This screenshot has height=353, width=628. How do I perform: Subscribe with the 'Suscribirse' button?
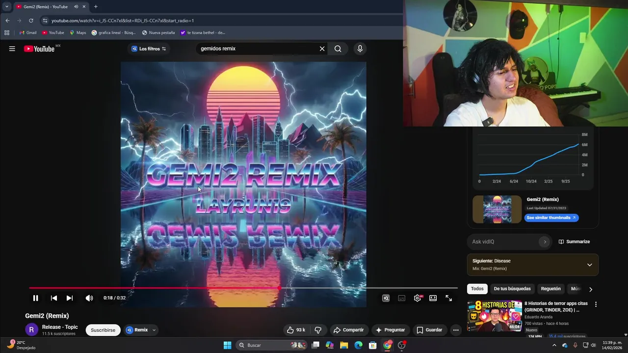point(103,330)
